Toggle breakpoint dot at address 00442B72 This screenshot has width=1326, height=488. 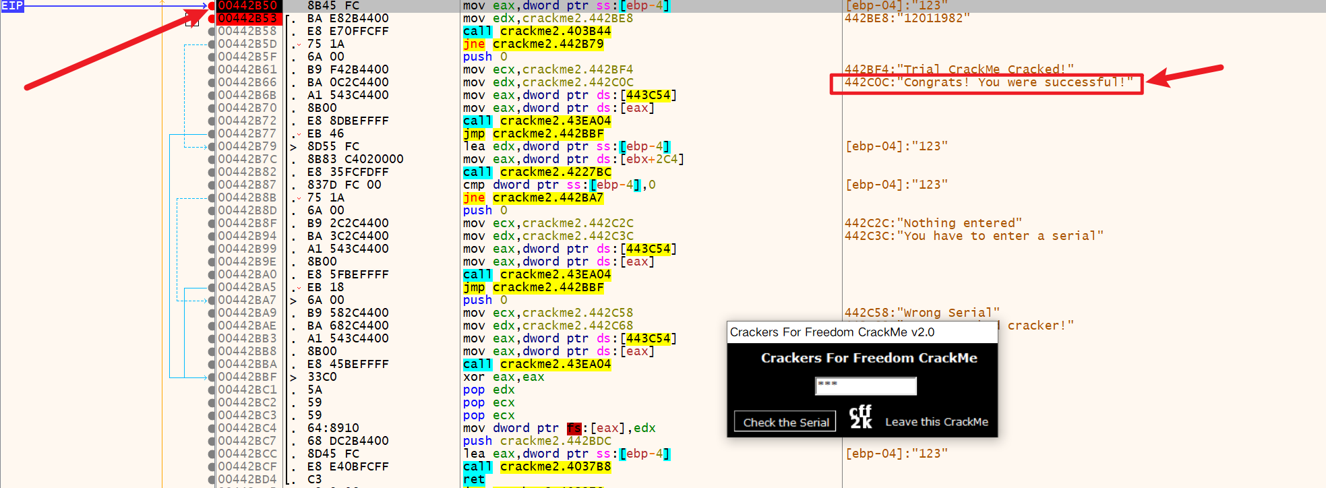pos(212,121)
